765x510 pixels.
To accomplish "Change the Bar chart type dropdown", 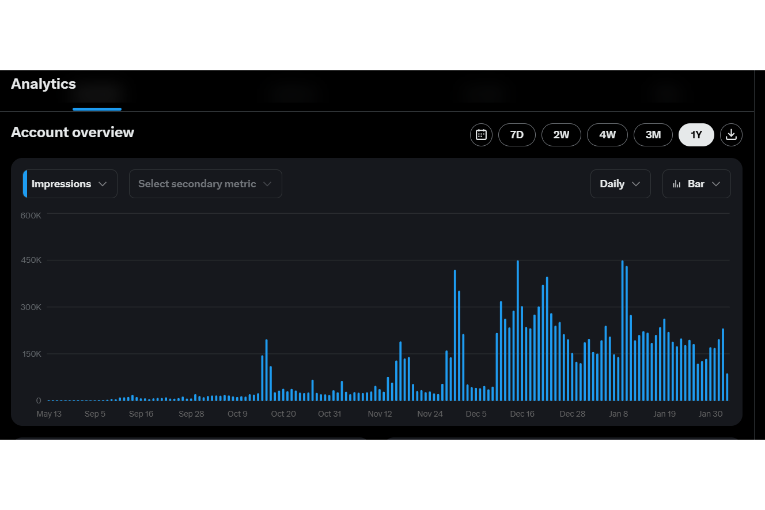I will 696,184.
